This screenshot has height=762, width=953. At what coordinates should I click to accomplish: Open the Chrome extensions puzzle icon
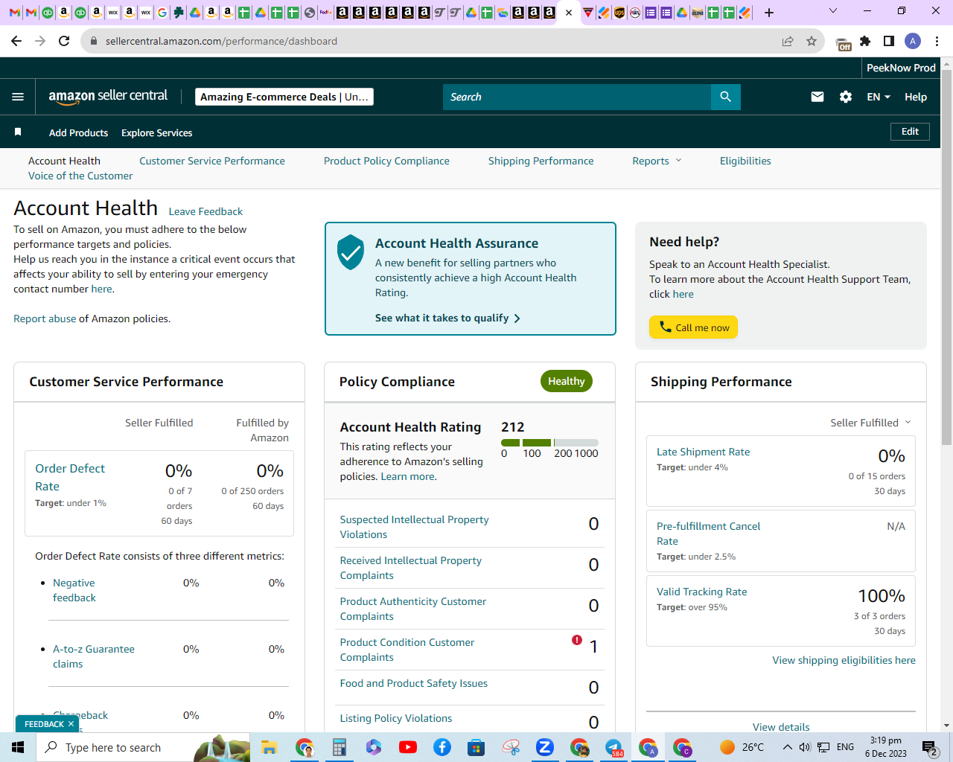tap(865, 41)
